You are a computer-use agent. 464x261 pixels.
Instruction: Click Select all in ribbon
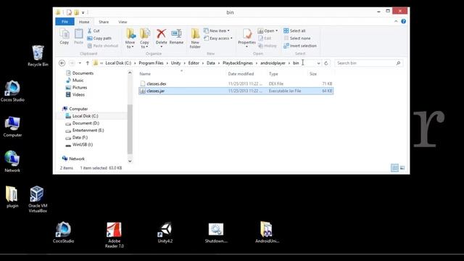(294, 30)
